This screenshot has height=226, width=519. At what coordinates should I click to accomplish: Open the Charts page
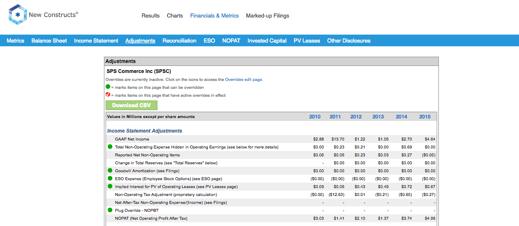175,15
